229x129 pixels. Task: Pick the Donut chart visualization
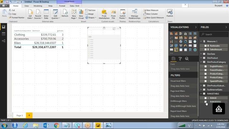click(185, 42)
